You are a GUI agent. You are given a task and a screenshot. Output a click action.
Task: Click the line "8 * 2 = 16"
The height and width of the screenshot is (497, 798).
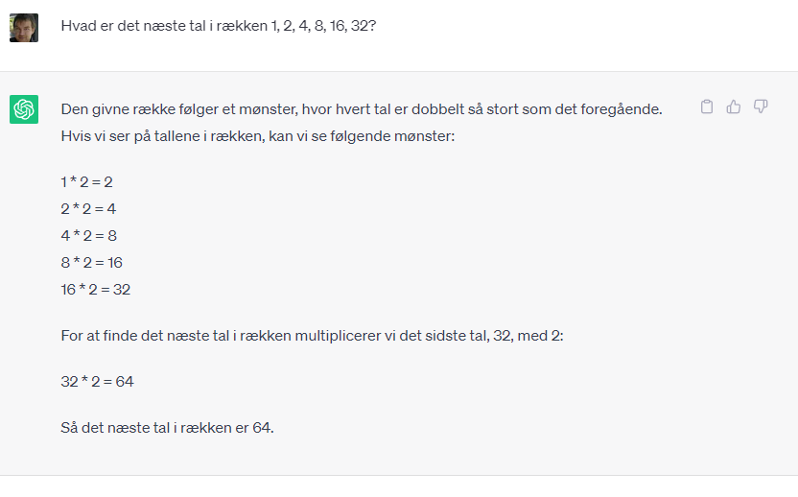coord(92,262)
